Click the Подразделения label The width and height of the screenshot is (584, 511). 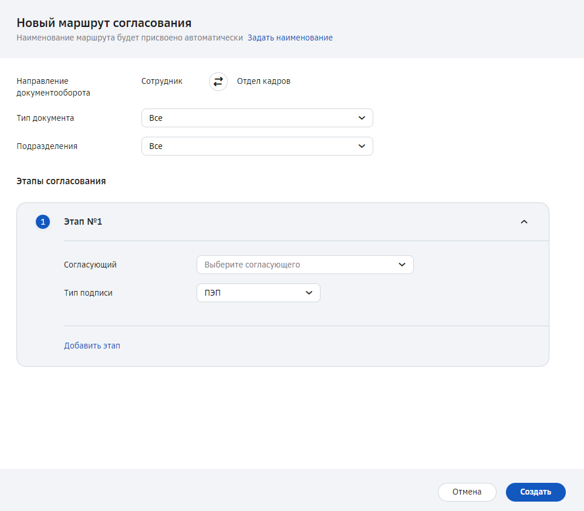[x=47, y=146]
